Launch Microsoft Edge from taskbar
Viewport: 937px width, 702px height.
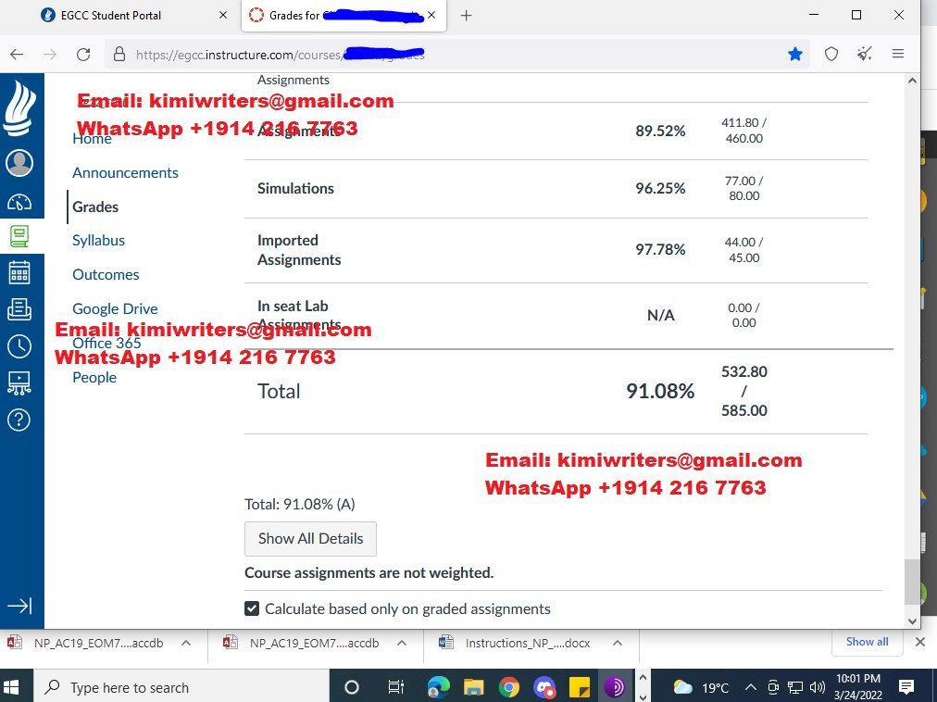click(x=438, y=687)
